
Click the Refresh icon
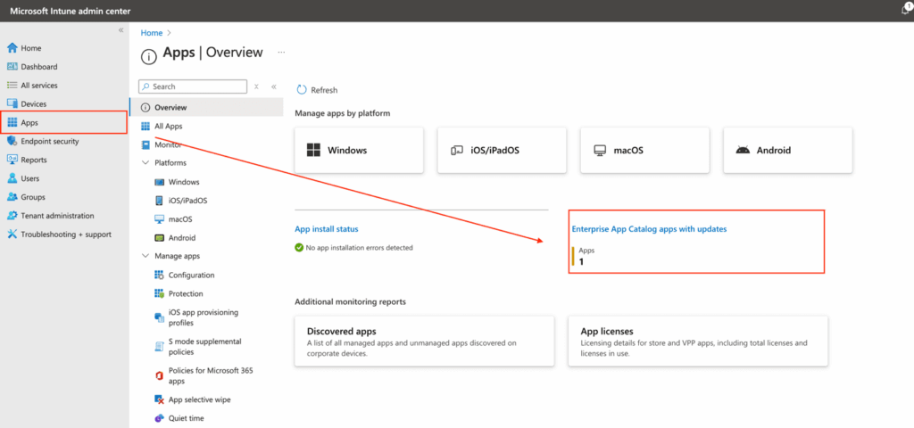(x=302, y=90)
